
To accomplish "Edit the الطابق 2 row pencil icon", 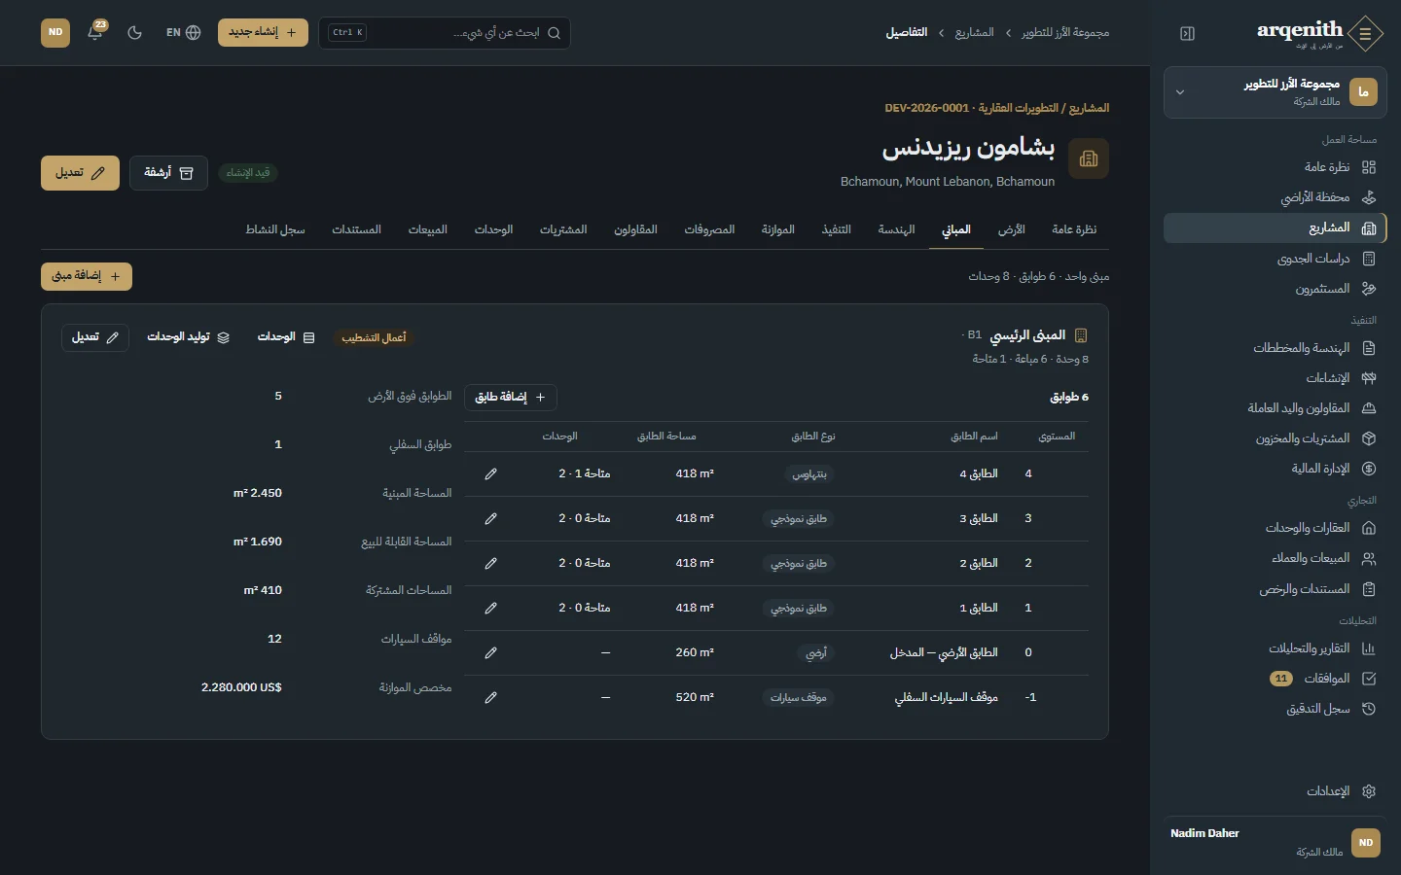I will point(491,563).
